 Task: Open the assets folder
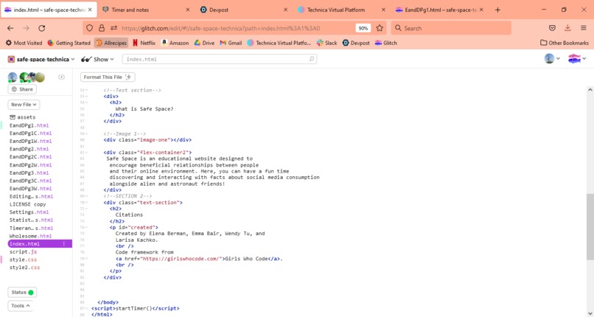click(22, 117)
